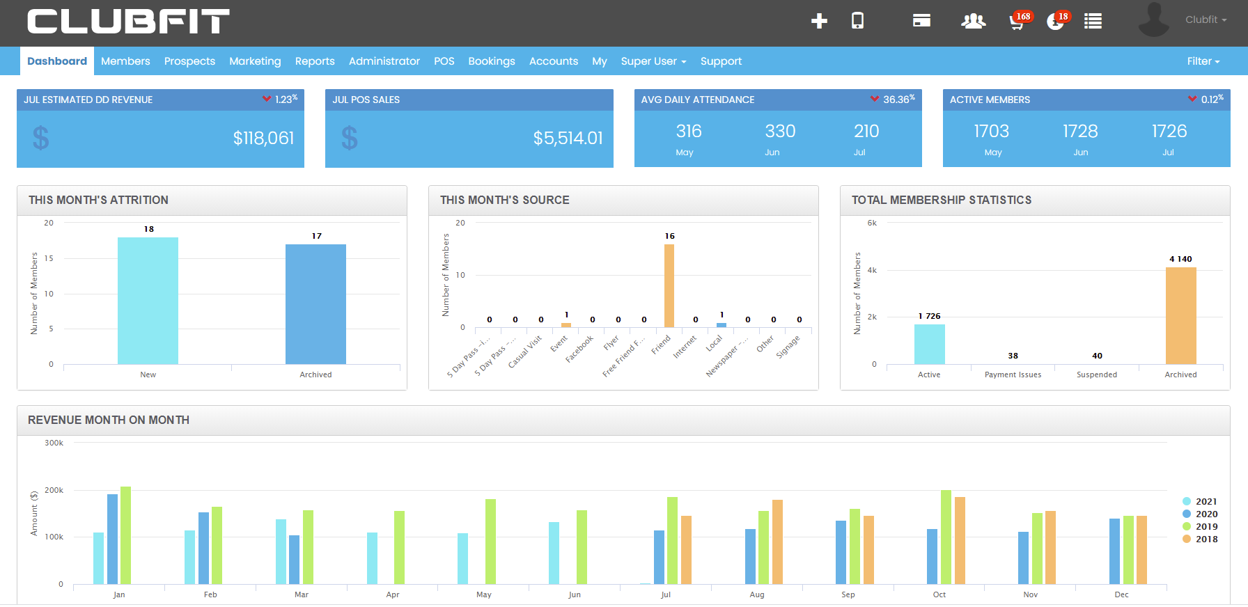Open the mobile device icon
Image resolution: width=1248 pixels, height=607 pixels.
coord(857,21)
